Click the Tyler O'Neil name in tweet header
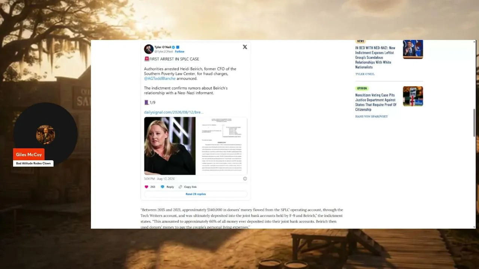The height and width of the screenshot is (269, 479). 163,47
